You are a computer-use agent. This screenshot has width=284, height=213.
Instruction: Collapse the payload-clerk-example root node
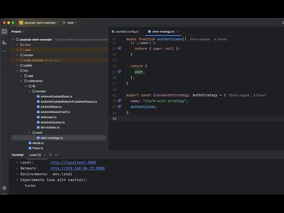coord(13,40)
